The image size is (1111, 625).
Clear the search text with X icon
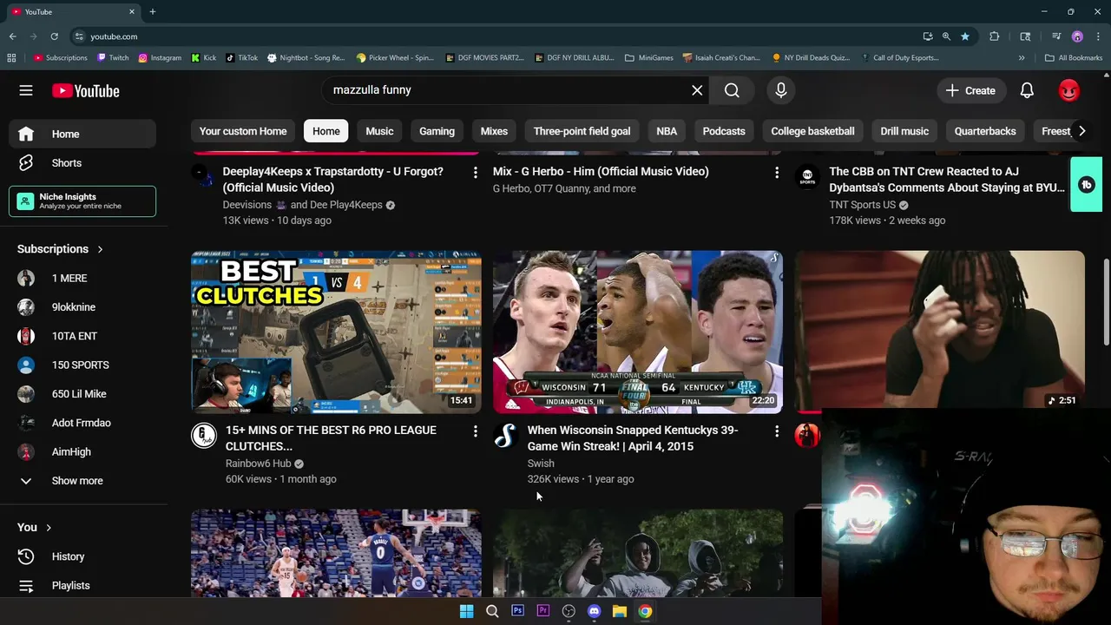coord(697,90)
